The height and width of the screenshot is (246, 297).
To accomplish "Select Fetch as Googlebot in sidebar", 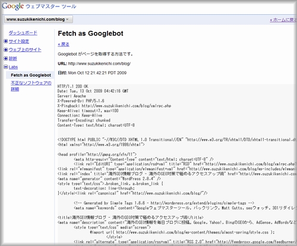I will pos(31,75).
